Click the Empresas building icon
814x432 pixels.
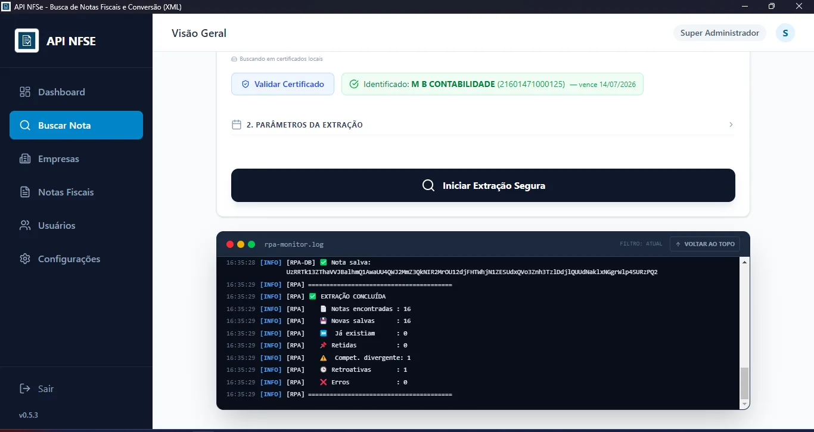25,158
